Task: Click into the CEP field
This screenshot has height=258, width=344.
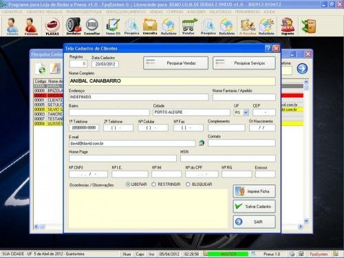Action: (264, 112)
